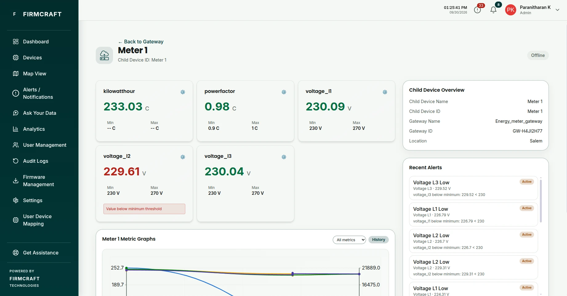This screenshot has height=296, width=567.
Task: Open the User Management people icon
Action: coord(16,145)
